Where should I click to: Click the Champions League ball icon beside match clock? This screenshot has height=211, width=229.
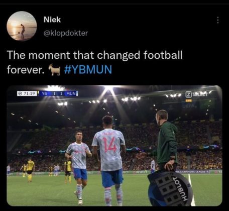20,93
